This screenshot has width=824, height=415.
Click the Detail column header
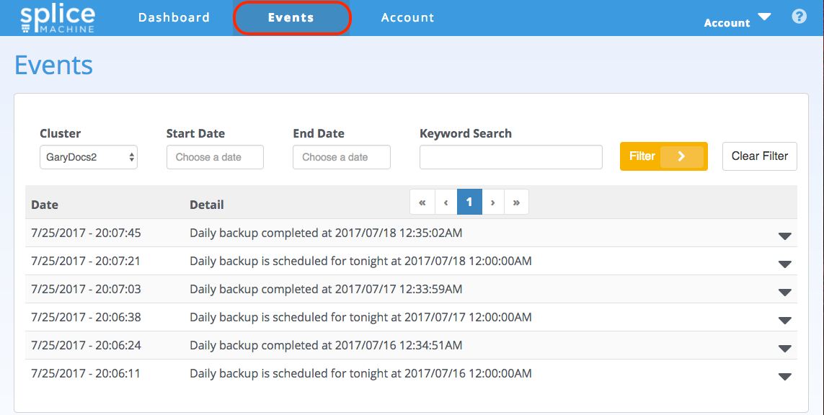(206, 205)
